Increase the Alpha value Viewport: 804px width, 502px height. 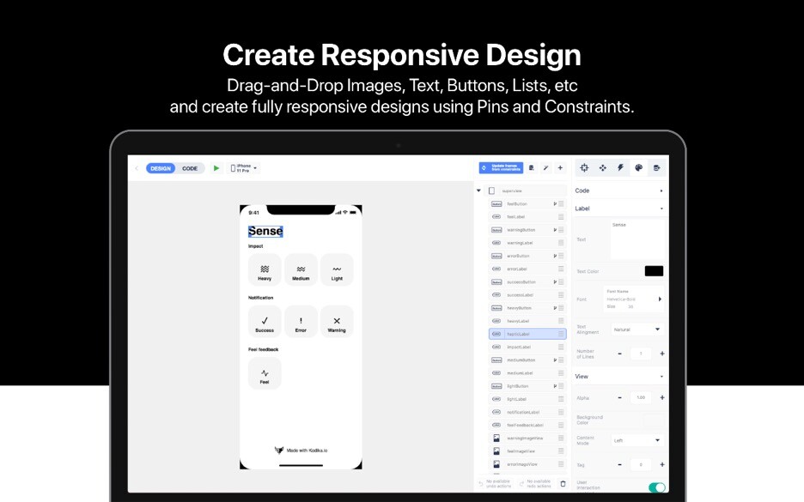click(662, 397)
